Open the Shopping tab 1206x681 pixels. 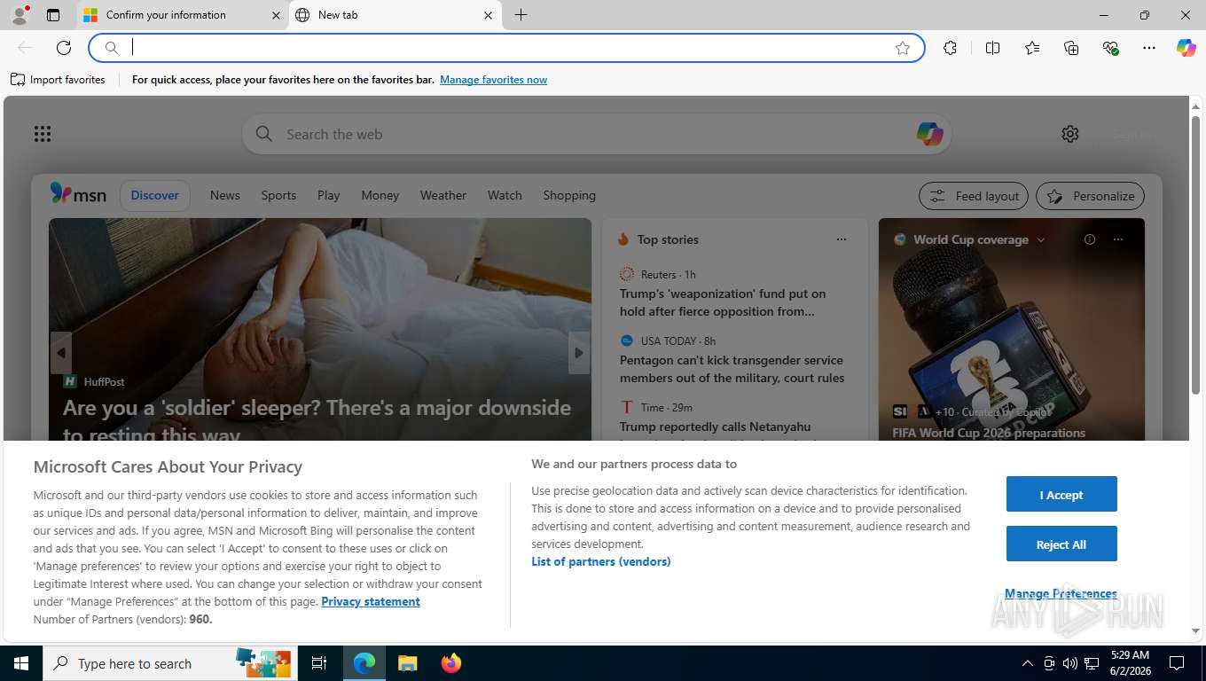569,195
